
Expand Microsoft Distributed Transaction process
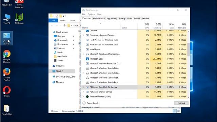point(83,54)
